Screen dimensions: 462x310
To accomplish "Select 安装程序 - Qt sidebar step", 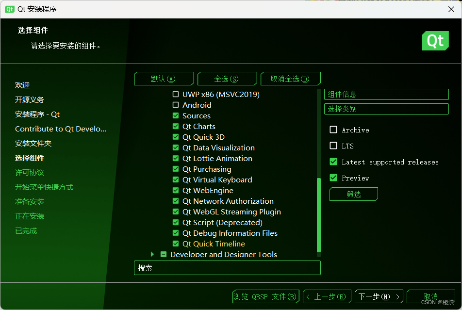I will [x=37, y=114].
